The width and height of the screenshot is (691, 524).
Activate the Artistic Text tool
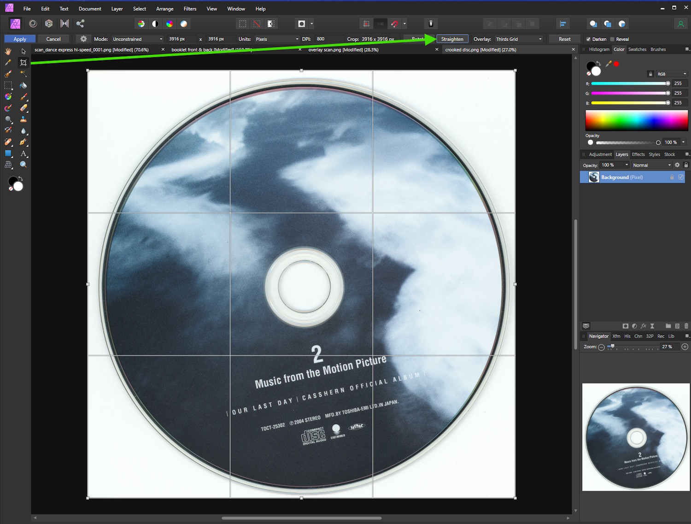(23, 153)
